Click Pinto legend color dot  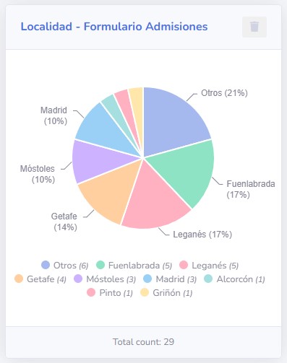click(x=91, y=292)
